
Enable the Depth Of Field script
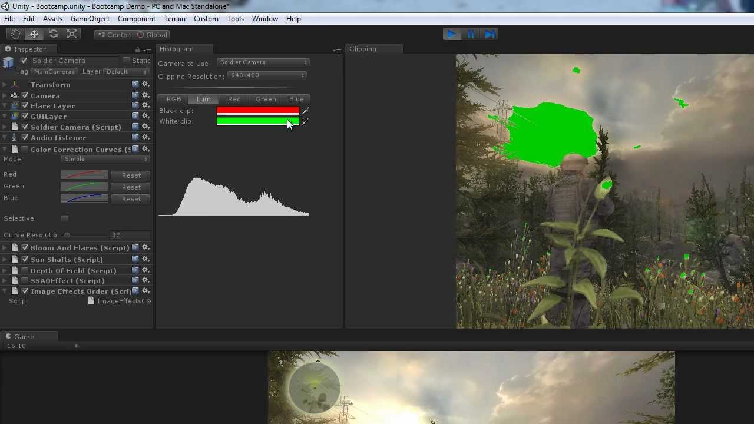pos(25,270)
